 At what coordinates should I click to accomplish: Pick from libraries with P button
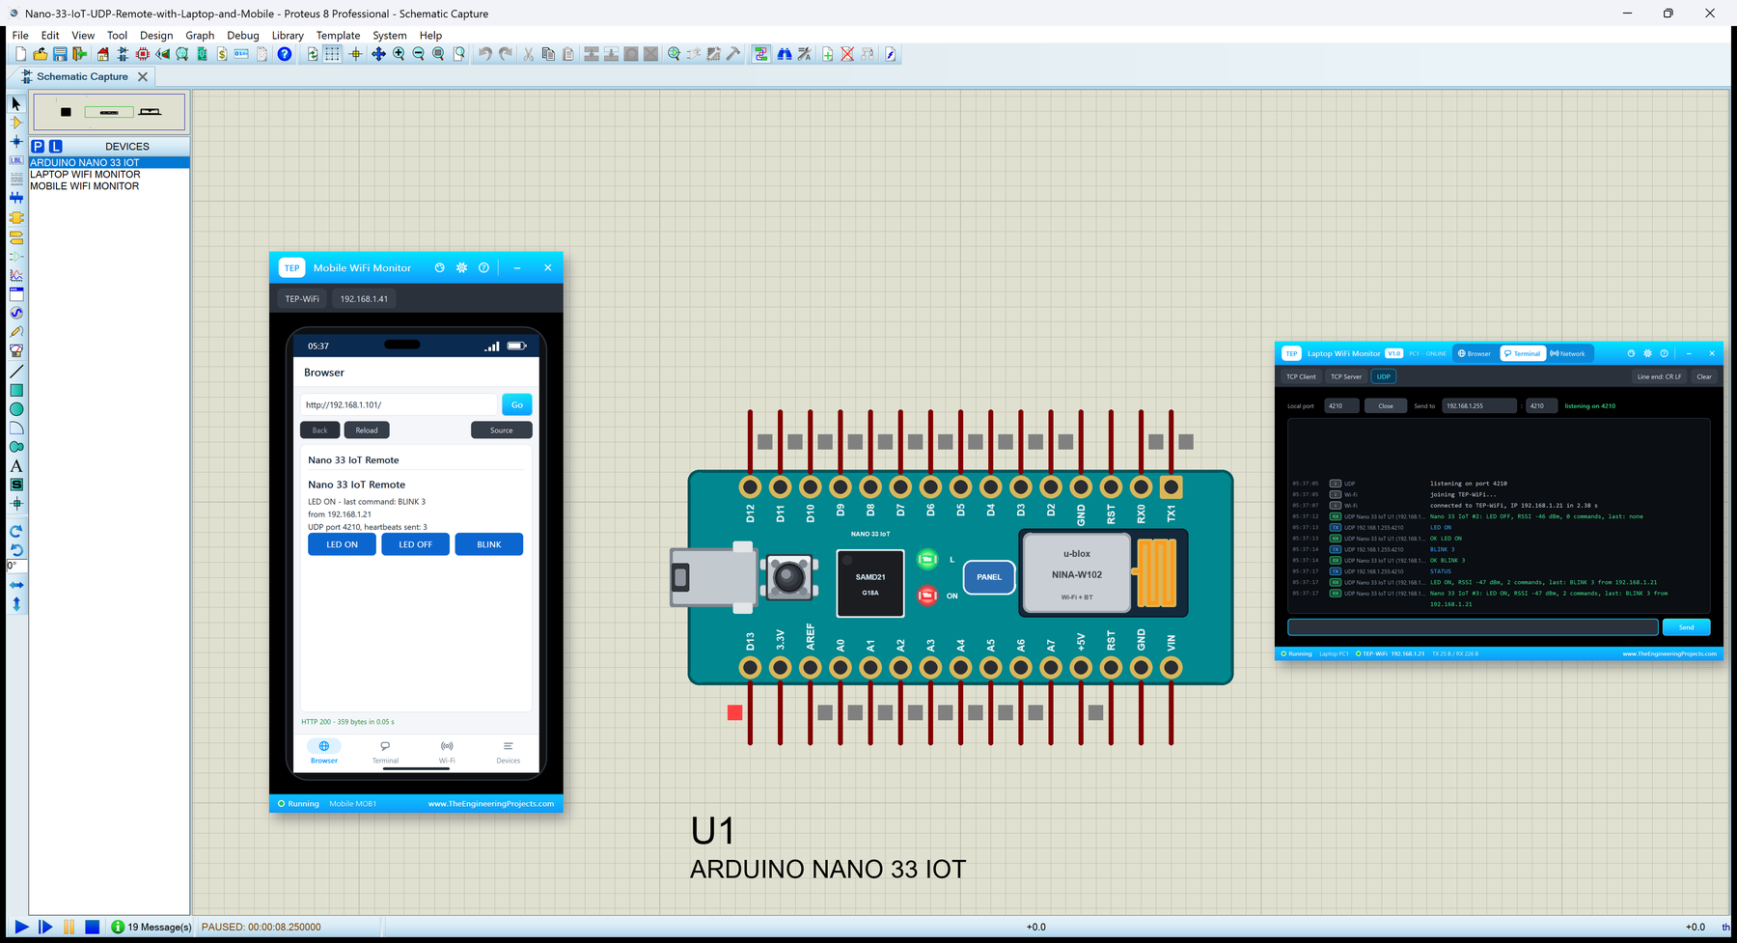[38, 146]
